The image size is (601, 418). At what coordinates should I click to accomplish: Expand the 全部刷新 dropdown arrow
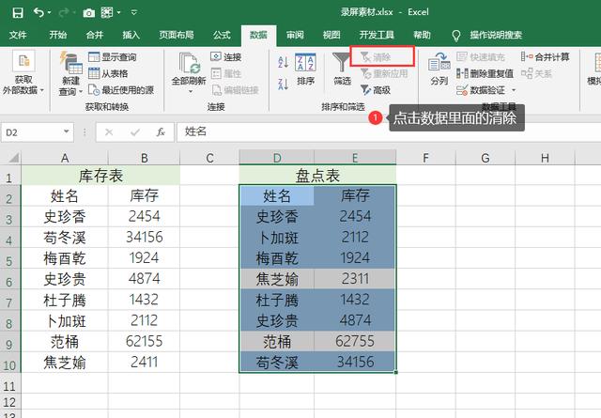click(190, 92)
